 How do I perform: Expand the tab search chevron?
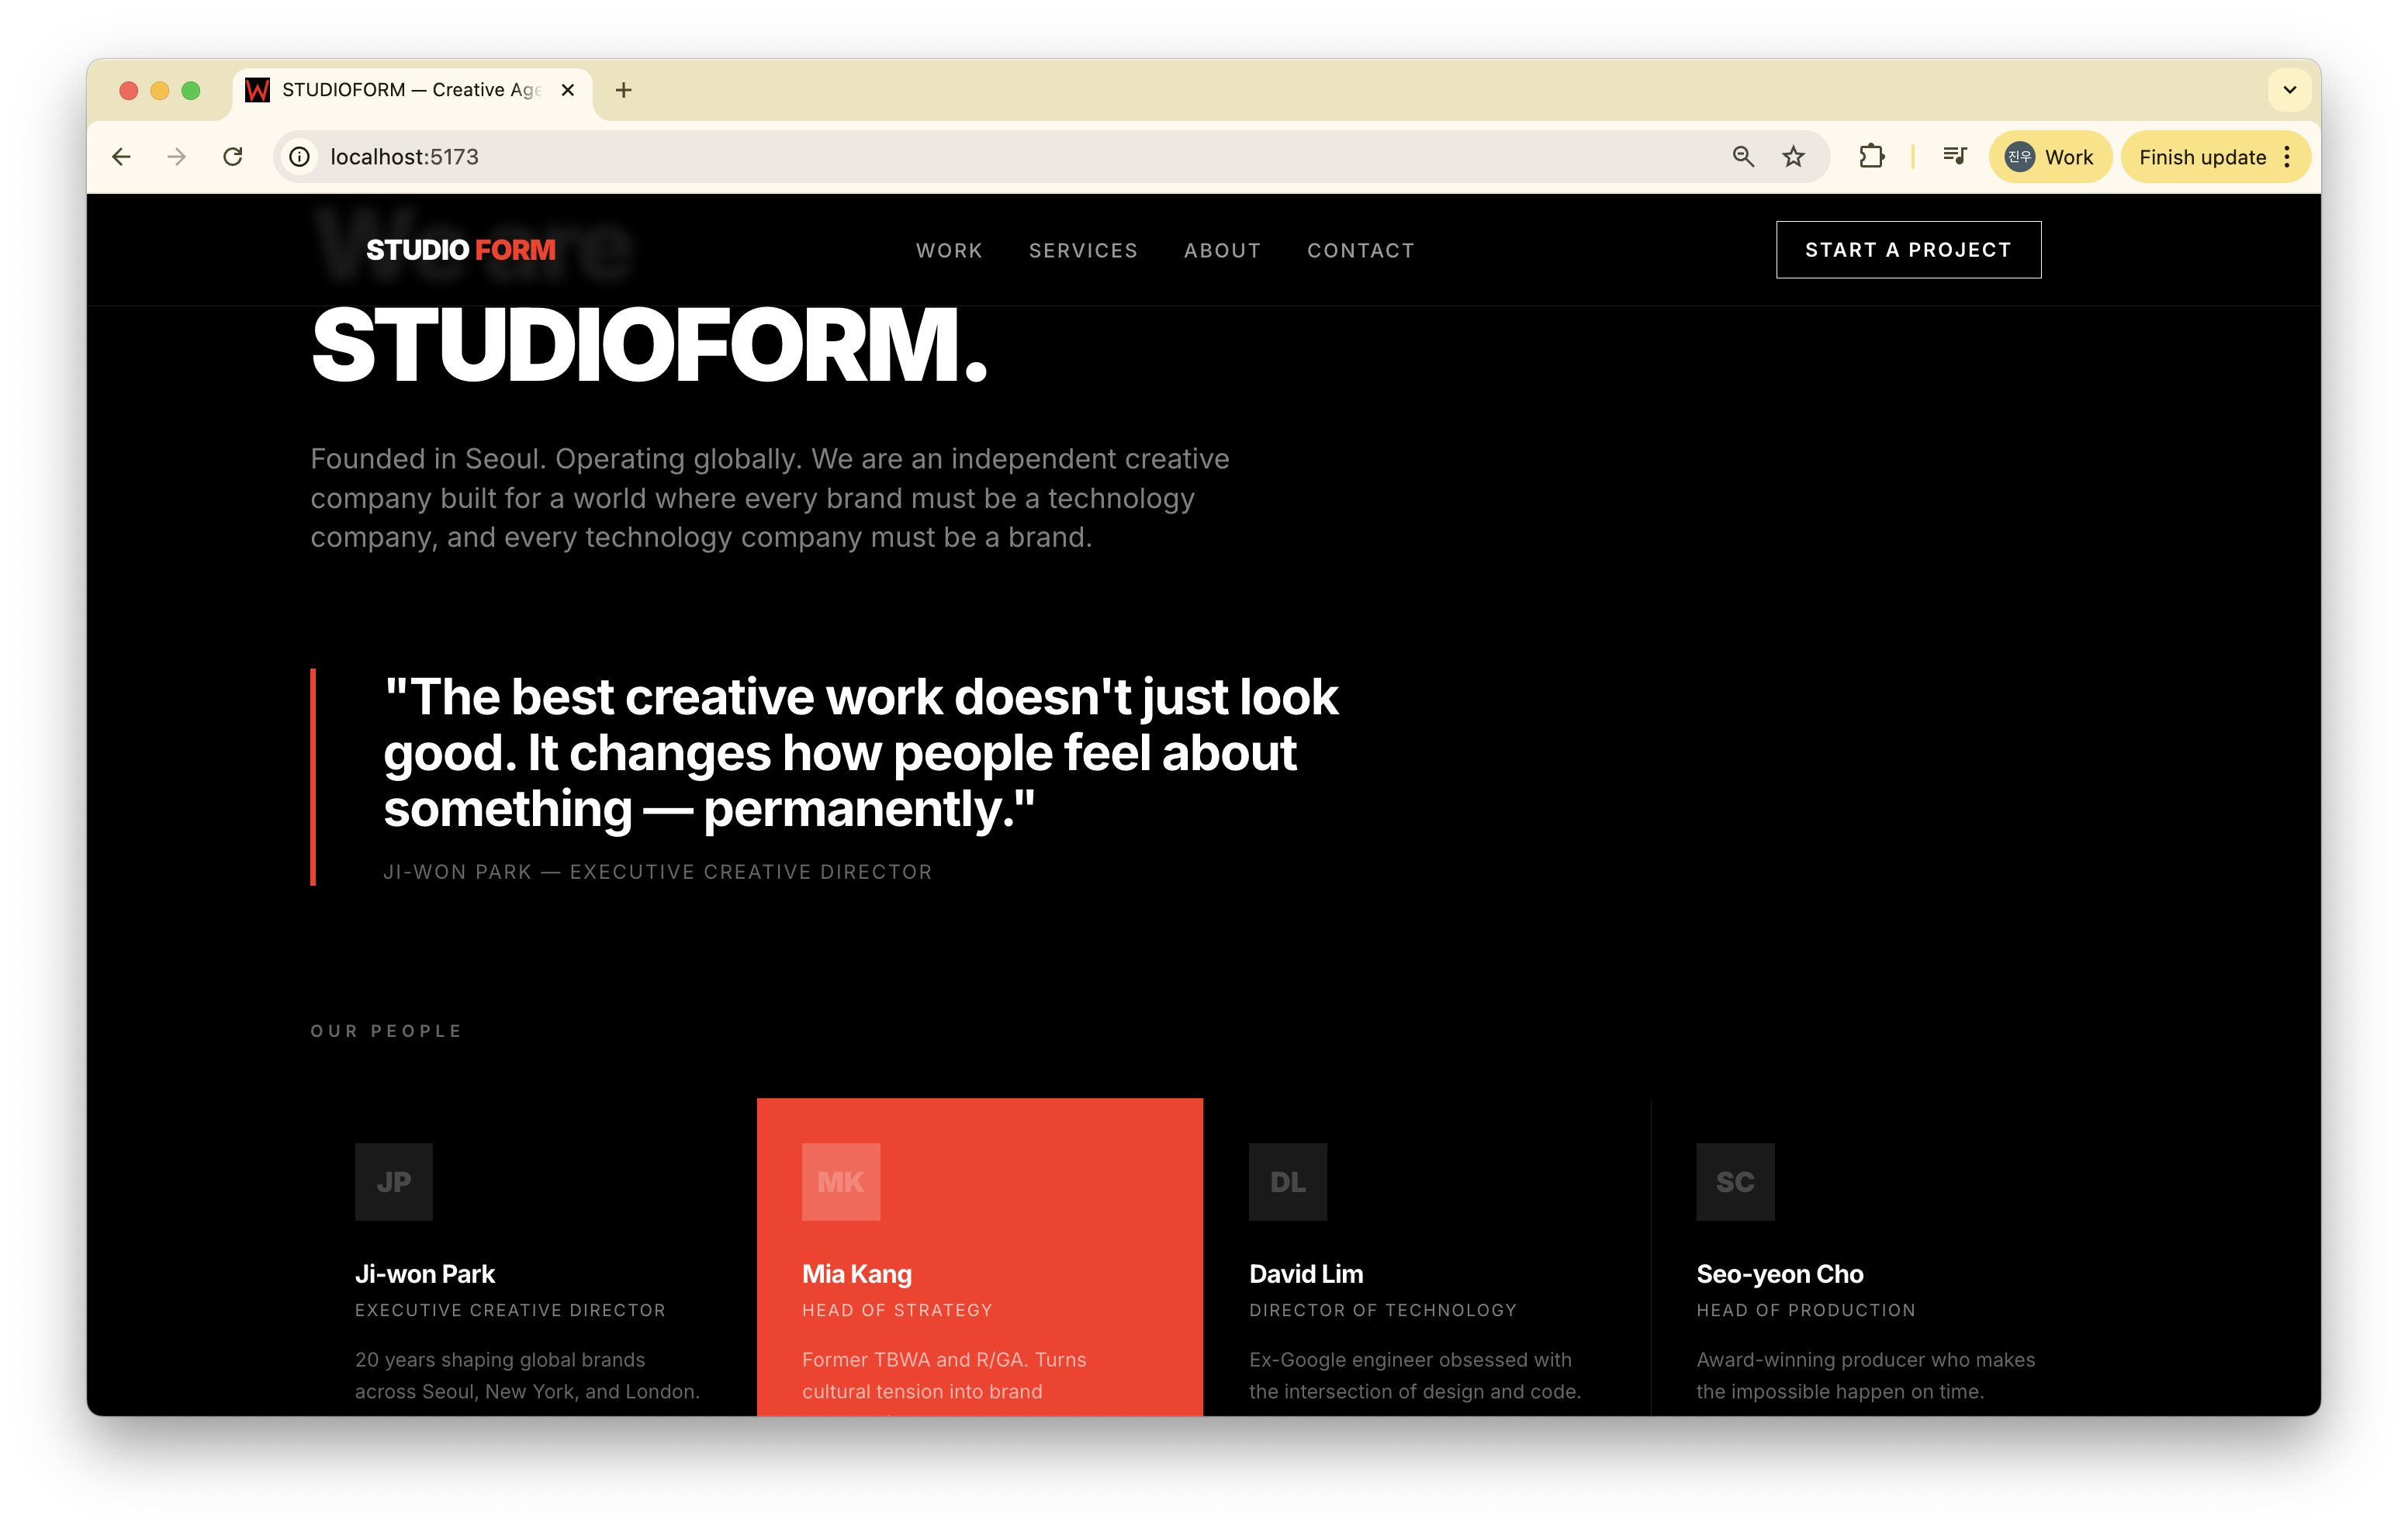[2289, 90]
